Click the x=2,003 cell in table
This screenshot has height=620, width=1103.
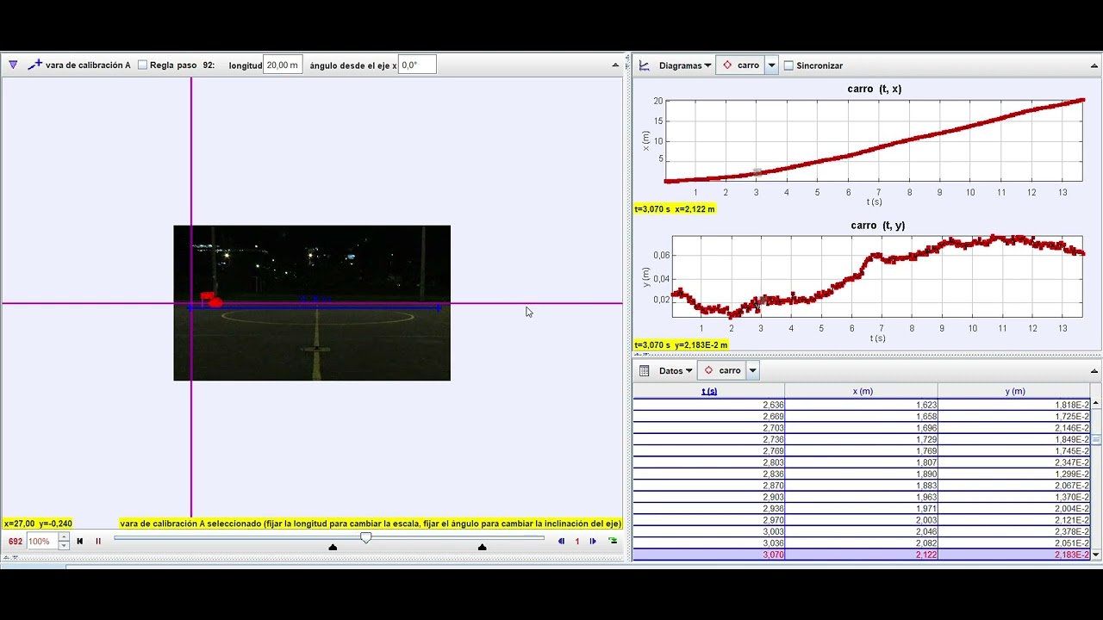(862, 520)
